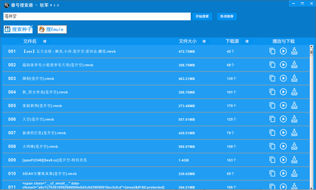Image resolution: width=316 pixels, height=190 pixels.
Task: Maximize the 番号搜索器 window
Action: 302,4
